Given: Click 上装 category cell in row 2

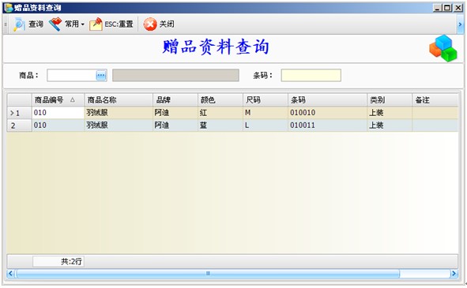Looking at the screenshot, I should coord(390,125).
